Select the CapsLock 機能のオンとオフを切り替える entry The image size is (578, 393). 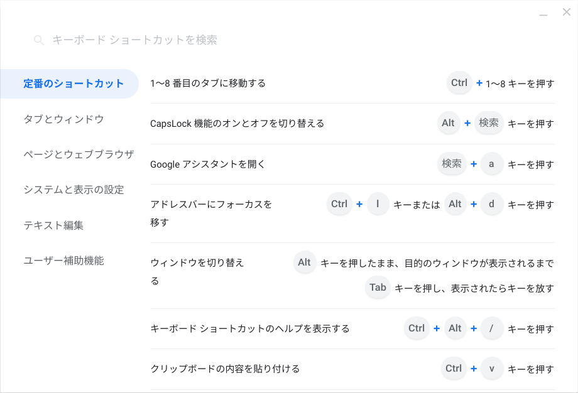[x=237, y=124]
